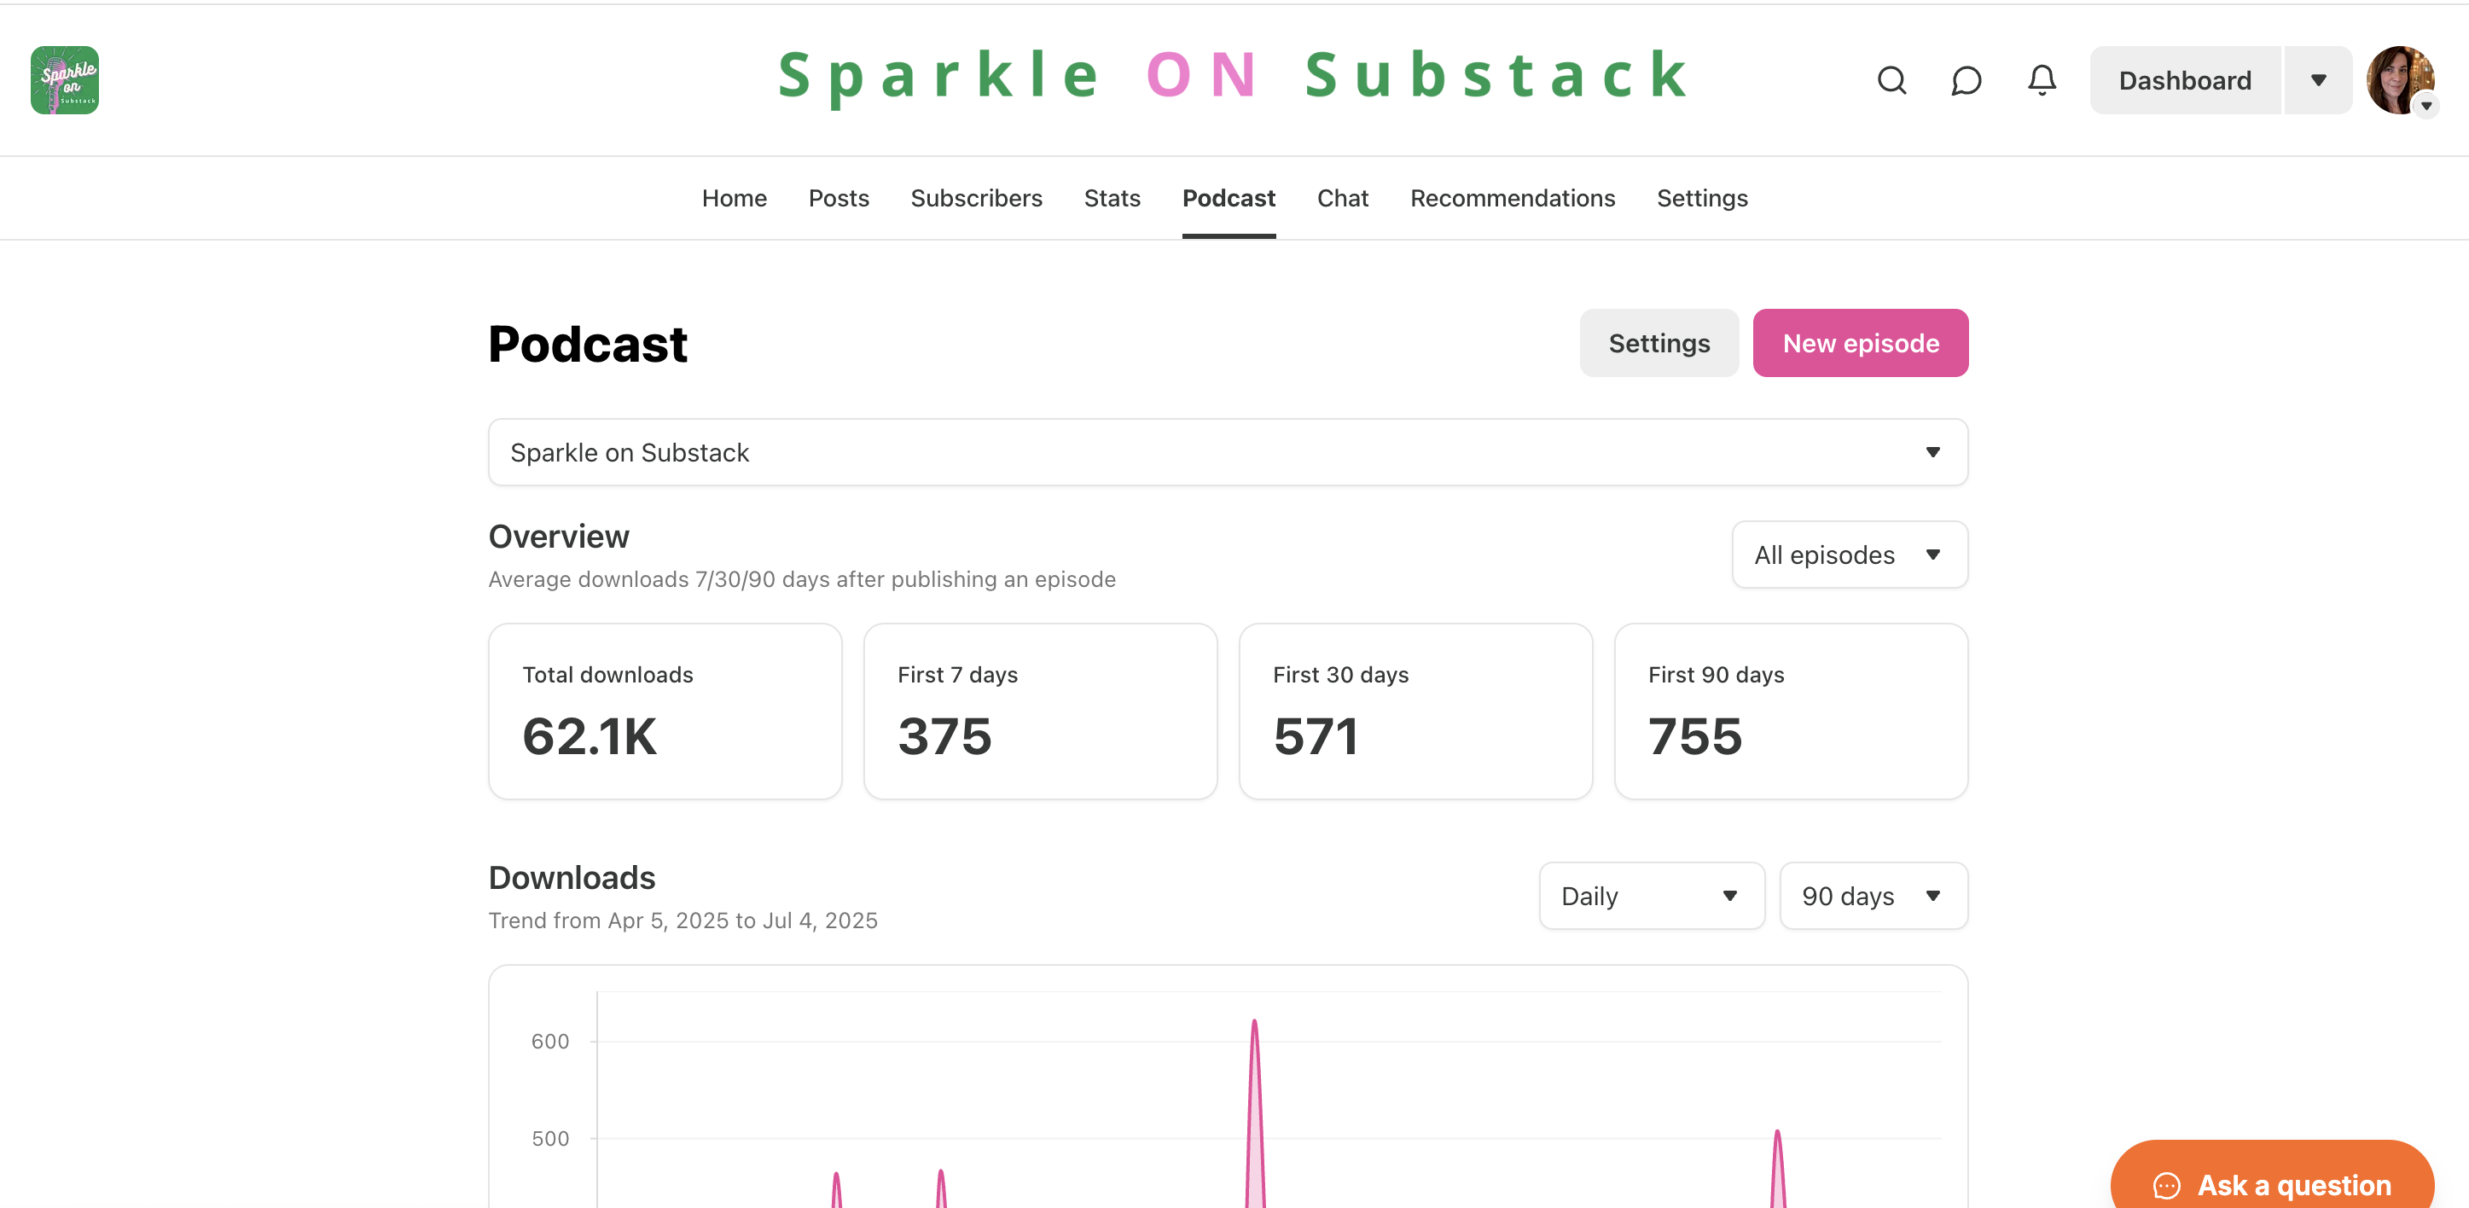Open podcast Settings button beside New episode
The height and width of the screenshot is (1208, 2469).
click(x=1659, y=343)
